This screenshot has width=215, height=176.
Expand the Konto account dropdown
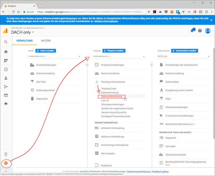pos(54,56)
